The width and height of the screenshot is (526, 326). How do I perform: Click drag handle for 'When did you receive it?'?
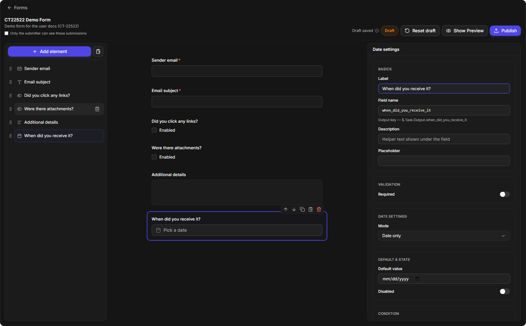11,136
